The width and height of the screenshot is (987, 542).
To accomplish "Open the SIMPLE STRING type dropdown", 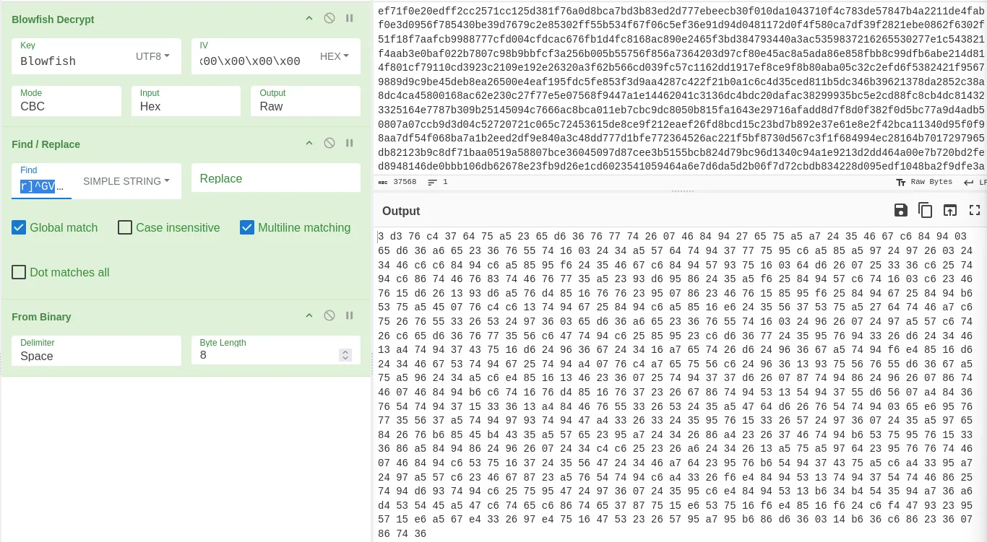I will click(x=126, y=181).
